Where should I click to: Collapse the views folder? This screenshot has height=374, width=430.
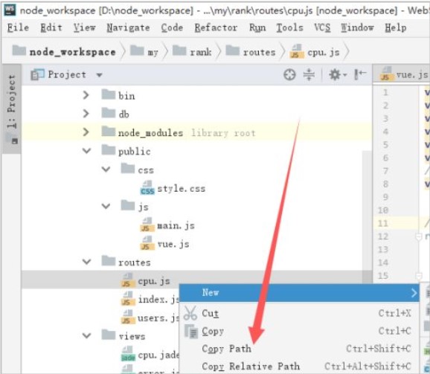click(x=86, y=335)
